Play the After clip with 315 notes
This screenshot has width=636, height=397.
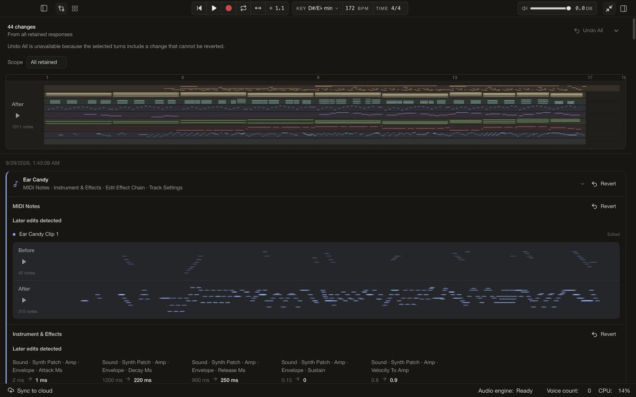(23, 300)
